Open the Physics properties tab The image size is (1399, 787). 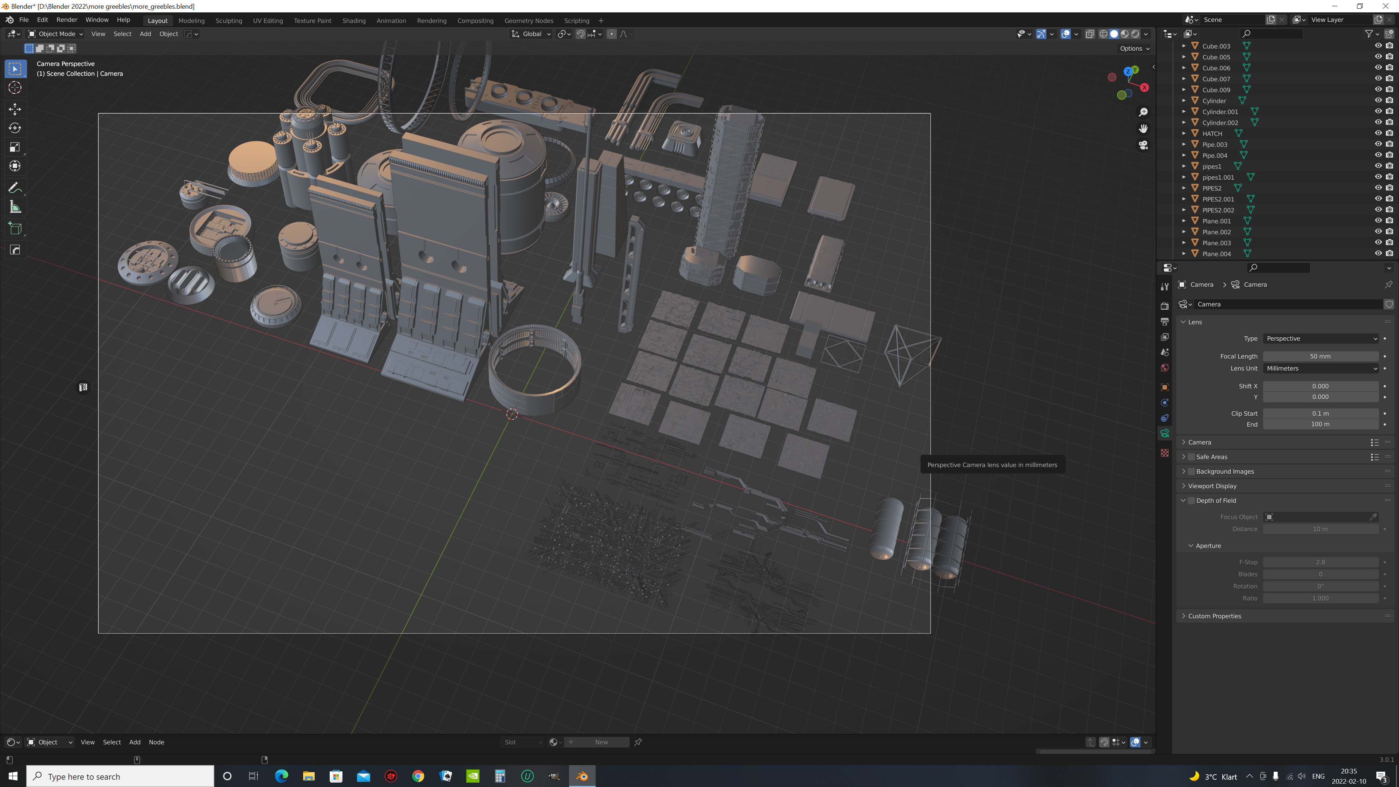[1164, 418]
